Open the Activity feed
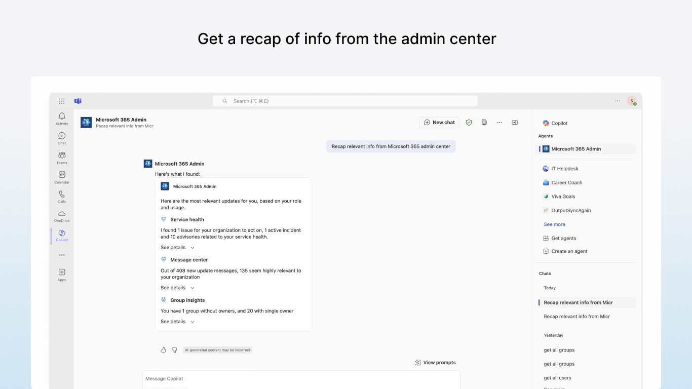 [x=62, y=119]
